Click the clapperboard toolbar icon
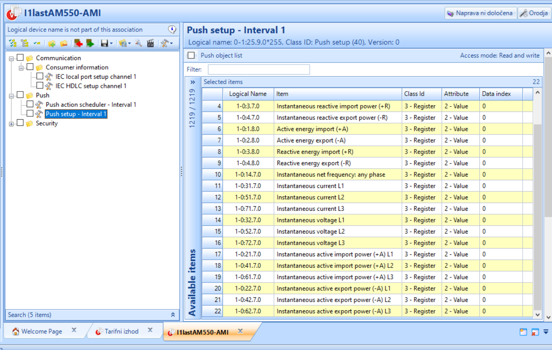The image size is (552, 350). pos(150,43)
